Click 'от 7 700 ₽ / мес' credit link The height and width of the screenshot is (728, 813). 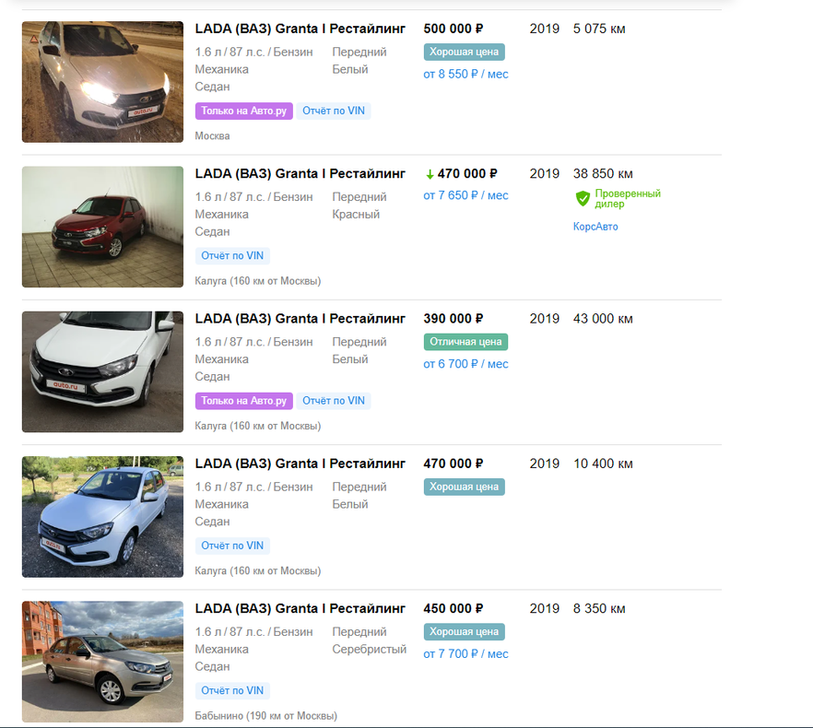tap(465, 654)
